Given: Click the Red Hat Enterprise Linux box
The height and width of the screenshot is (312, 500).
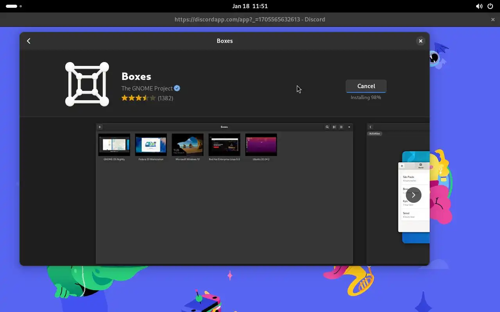Looking at the screenshot, I should tap(224, 147).
